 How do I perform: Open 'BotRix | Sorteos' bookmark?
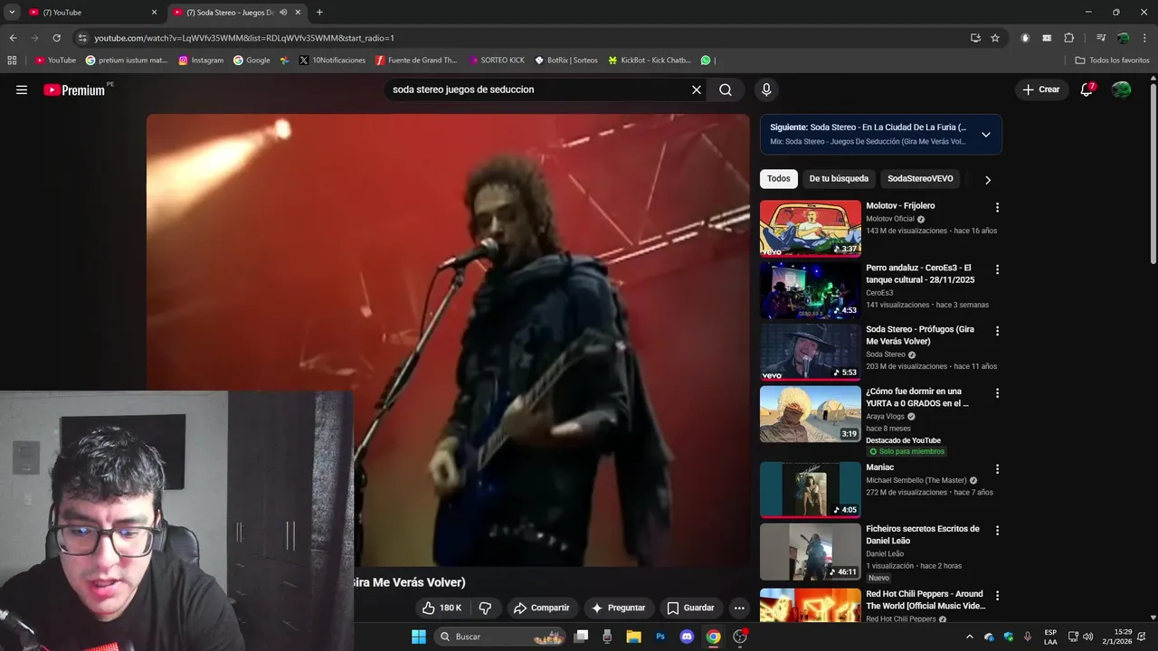click(x=566, y=61)
